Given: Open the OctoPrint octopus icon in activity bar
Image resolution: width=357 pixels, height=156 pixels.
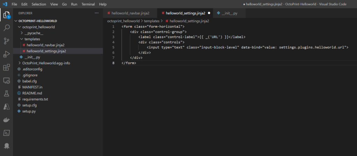Looking at the screenshot, I should click(x=6, y=146).
